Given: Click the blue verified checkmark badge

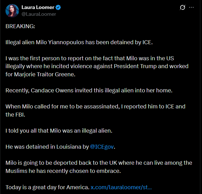Looking at the screenshot, I should tap(58, 7).
